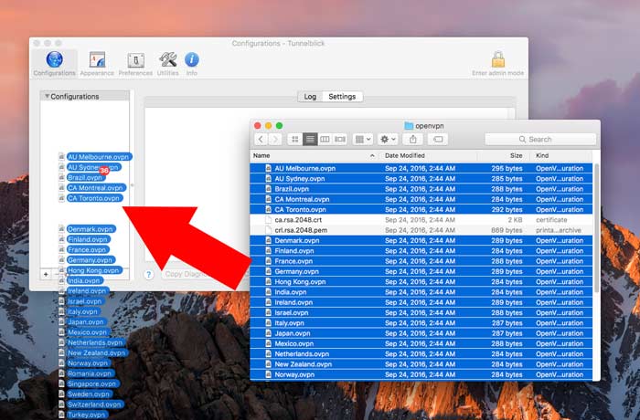This screenshot has width=640, height=420.
Task: Select New Zealand.ovpn in Finder list
Action: (x=421, y=364)
